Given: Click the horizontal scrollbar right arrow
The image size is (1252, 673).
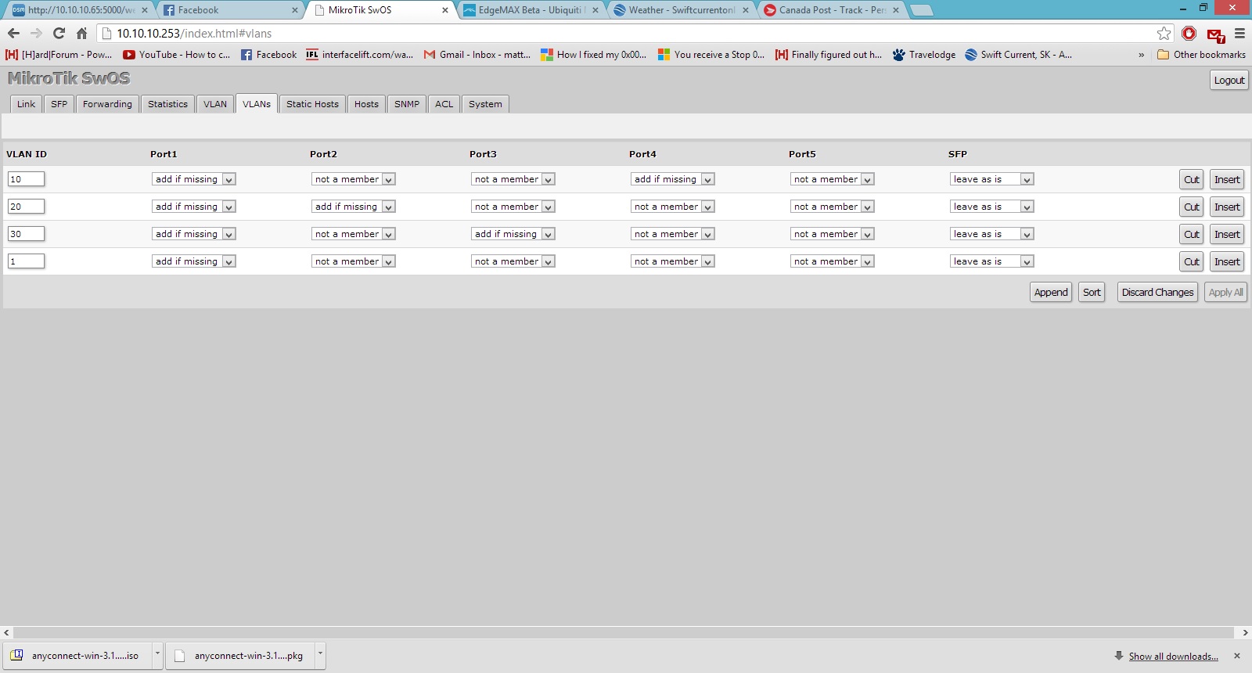Looking at the screenshot, I should point(1245,632).
